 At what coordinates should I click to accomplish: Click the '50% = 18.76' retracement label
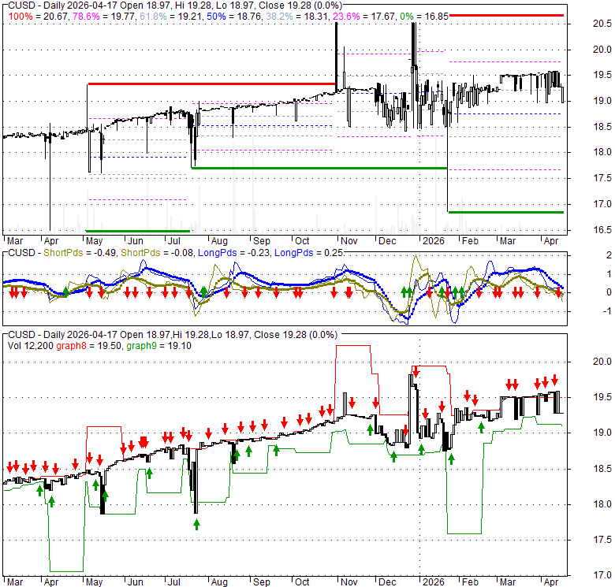(x=232, y=17)
